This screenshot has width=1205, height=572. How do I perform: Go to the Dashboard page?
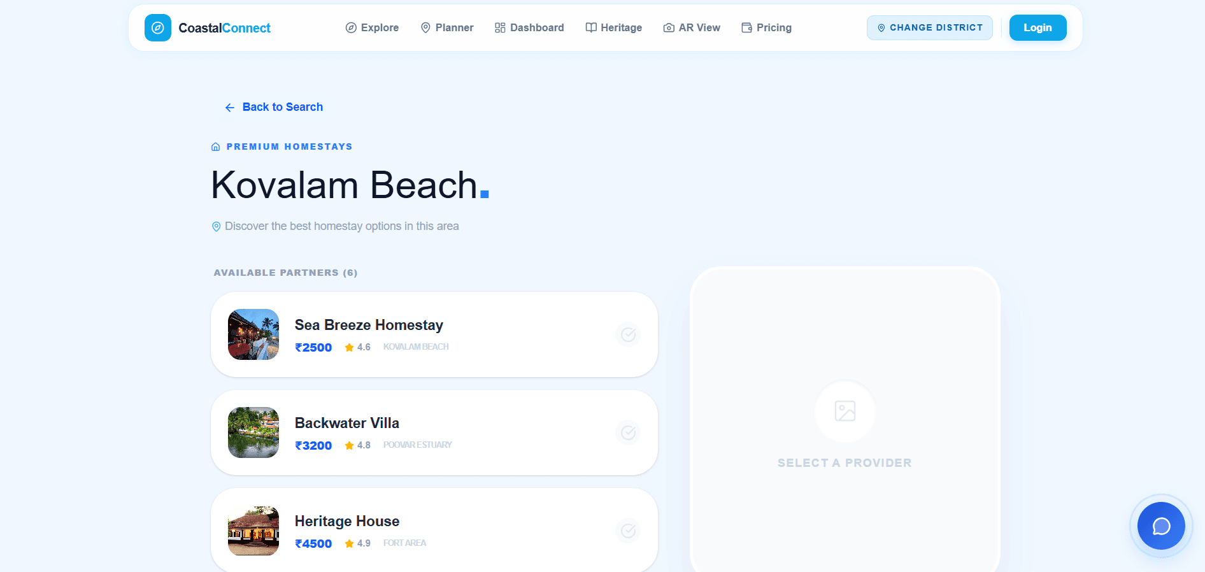pyautogui.click(x=529, y=28)
